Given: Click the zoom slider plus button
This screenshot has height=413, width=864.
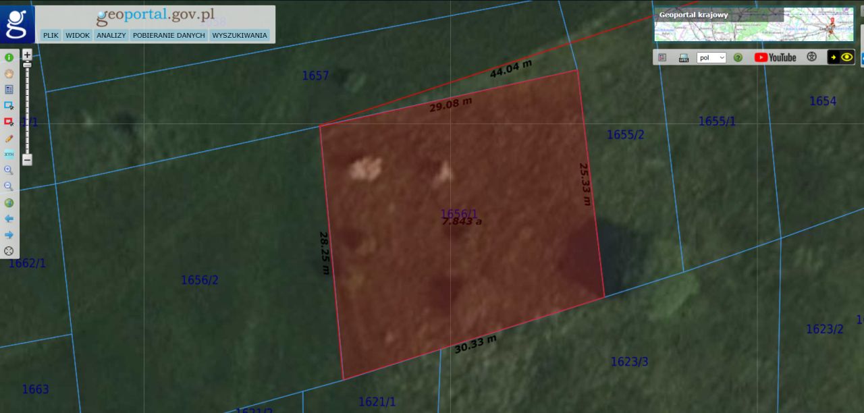Looking at the screenshot, I should (27, 55).
